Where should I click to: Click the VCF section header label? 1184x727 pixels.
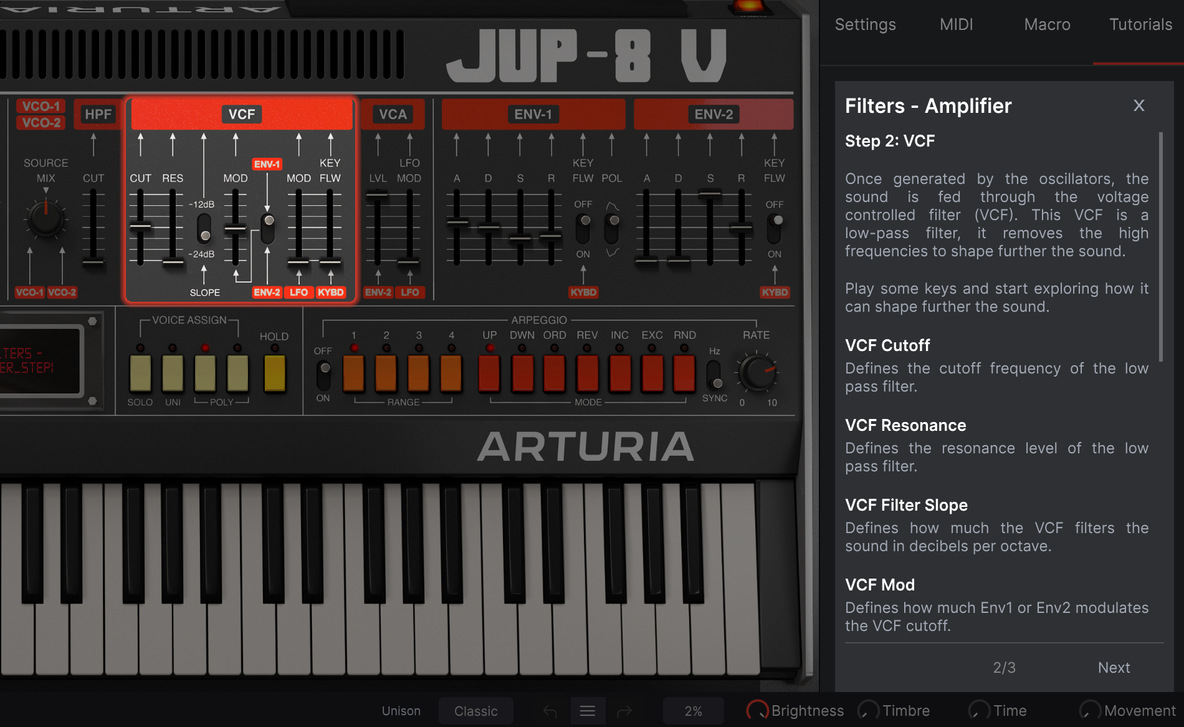coord(242,114)
